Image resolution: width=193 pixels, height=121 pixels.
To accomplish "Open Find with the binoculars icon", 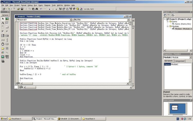I will [x=37, y=9].
